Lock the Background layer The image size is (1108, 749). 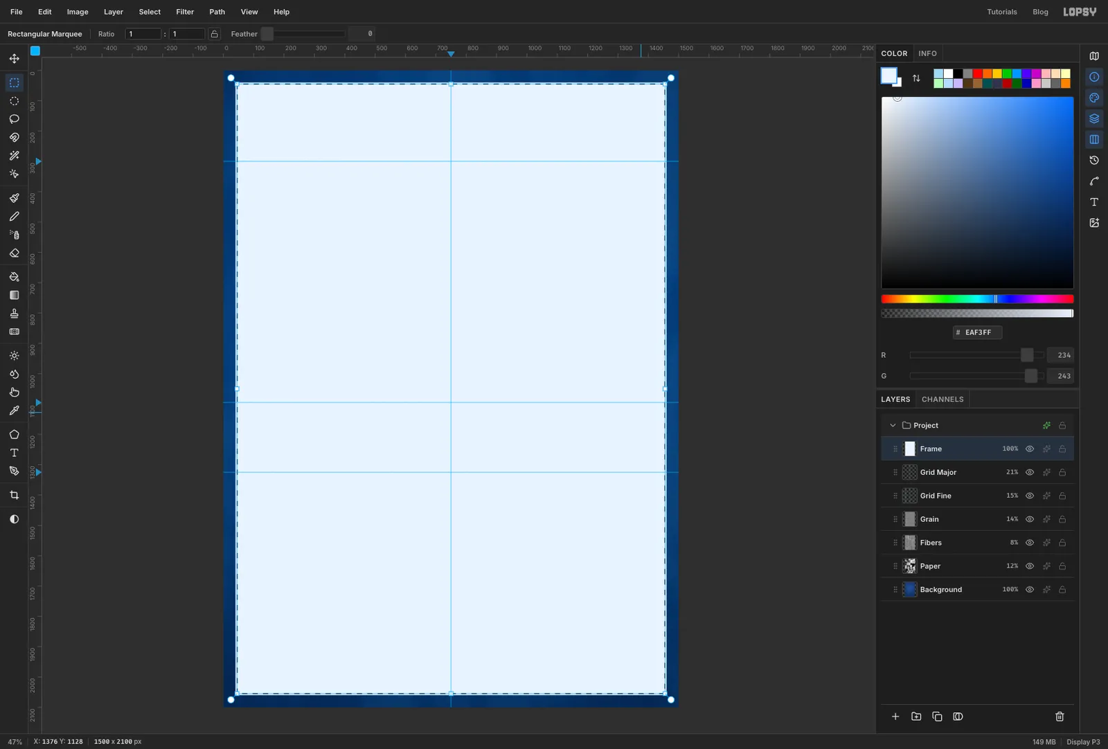click(1062, 590)
